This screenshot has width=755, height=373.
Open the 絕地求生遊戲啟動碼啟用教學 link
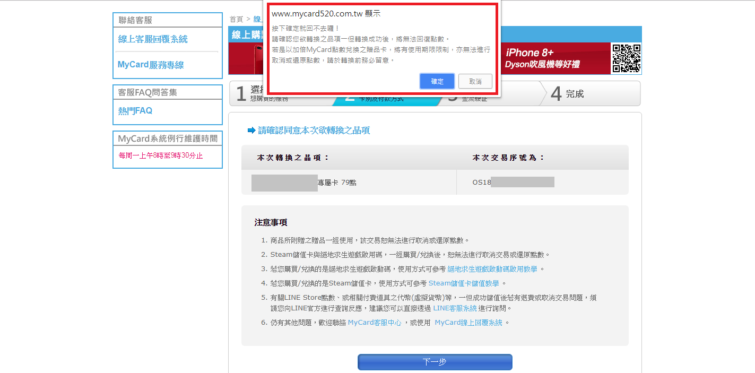click(x=492, y=269)
